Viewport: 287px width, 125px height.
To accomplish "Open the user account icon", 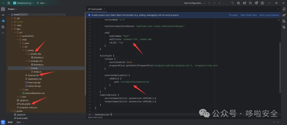I will (262, 3).
